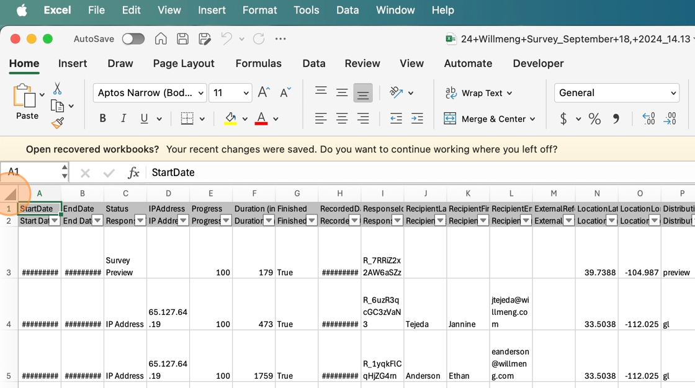This screenshot has height=388, width=695.
Task: Toggle the AutoSave switch
Action: coord(133,39)
